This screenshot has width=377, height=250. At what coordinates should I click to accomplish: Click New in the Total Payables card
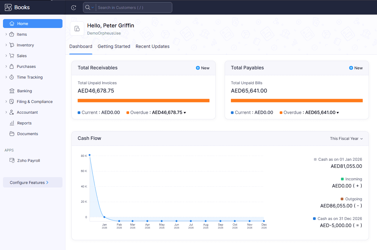356,68
